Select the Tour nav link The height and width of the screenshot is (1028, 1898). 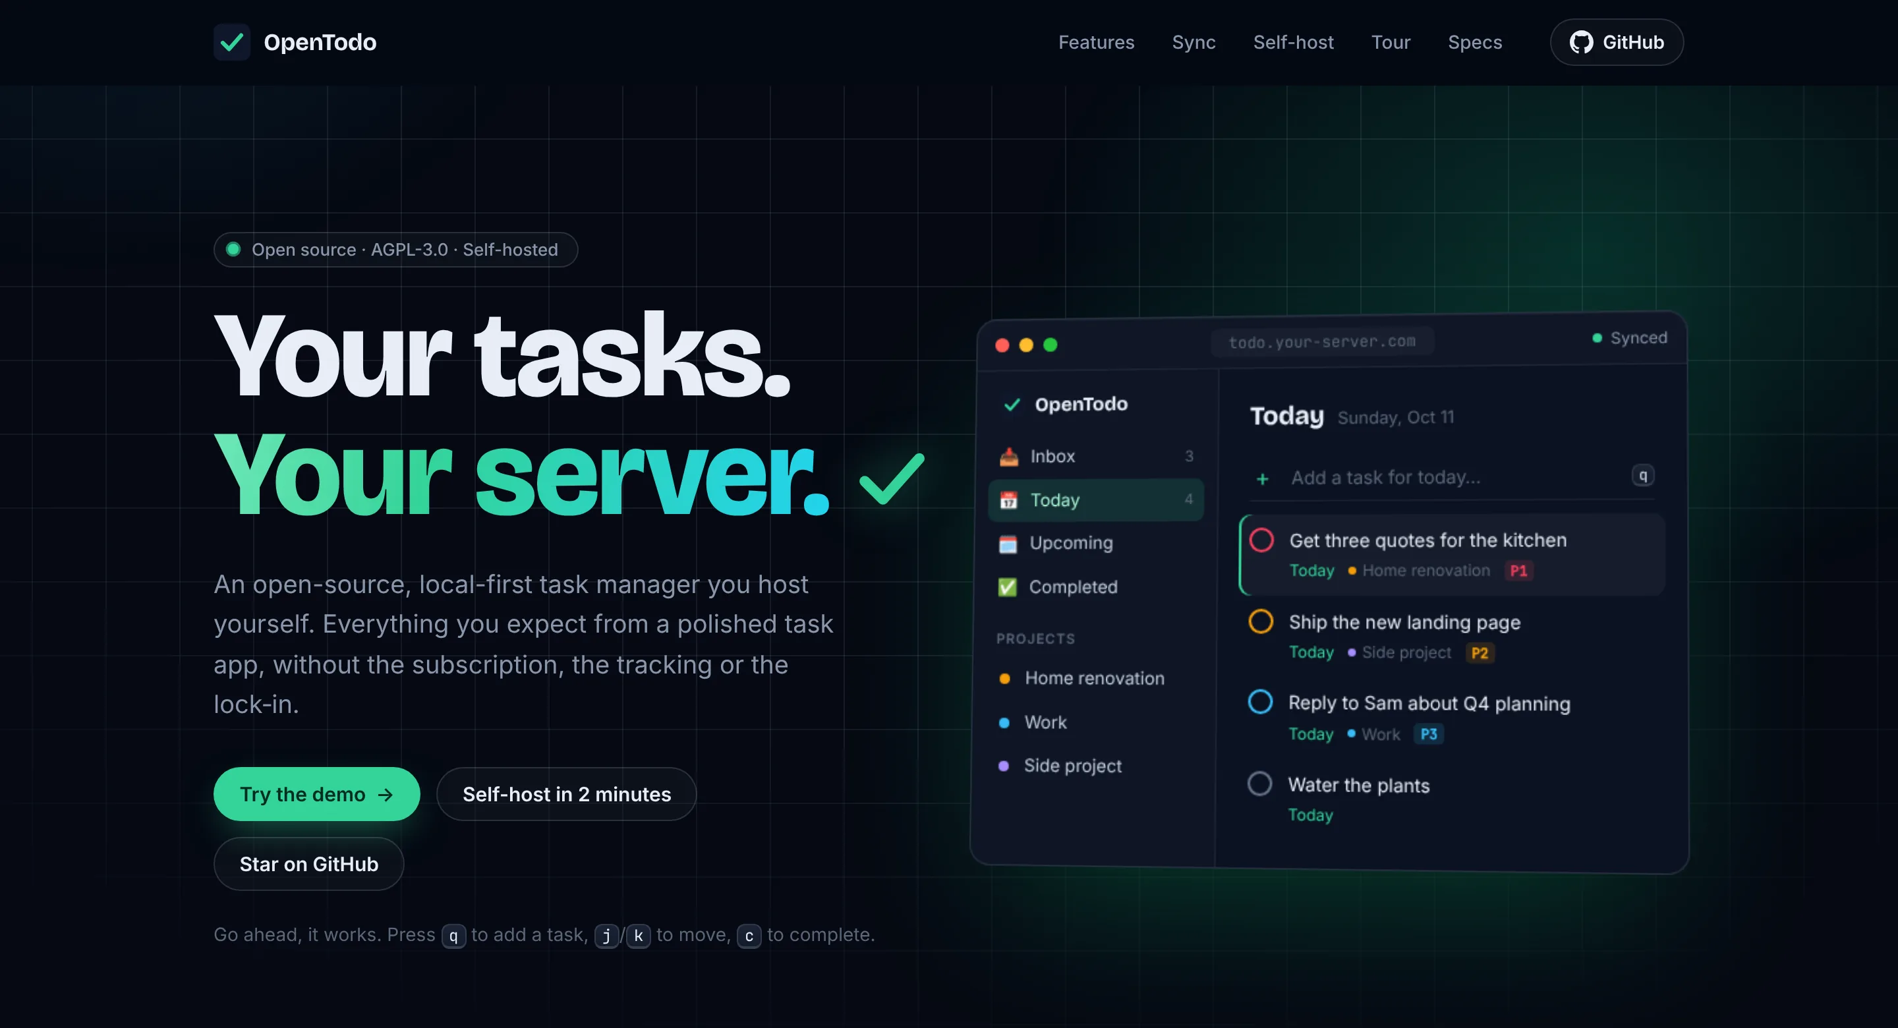1391,42
